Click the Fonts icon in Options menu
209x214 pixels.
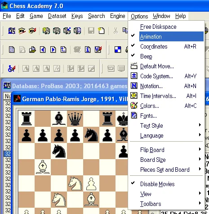coord(134,116)
